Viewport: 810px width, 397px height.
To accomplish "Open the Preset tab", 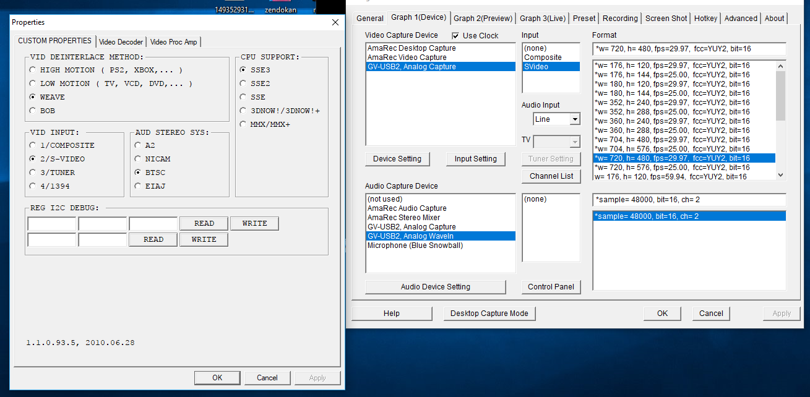I will tap(584, 19).
